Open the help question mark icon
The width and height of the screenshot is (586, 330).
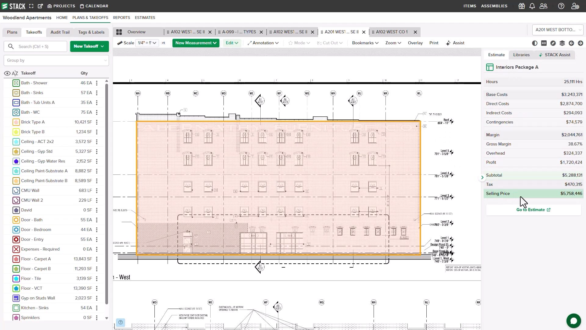tap(561, 6)
